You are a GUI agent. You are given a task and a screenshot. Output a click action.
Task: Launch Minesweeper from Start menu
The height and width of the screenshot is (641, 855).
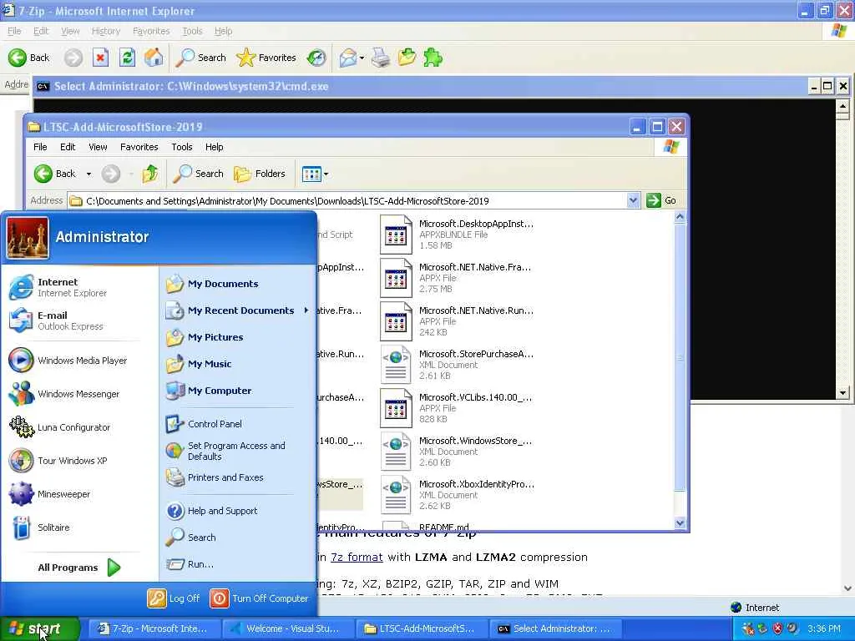[79, 494]
